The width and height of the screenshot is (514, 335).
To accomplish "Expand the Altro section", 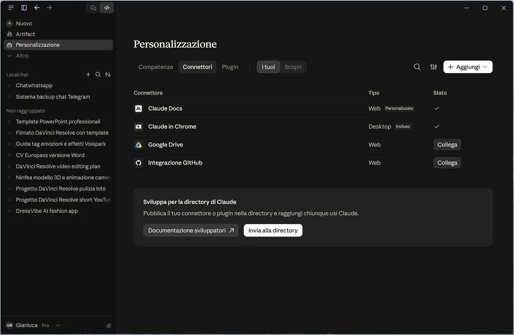I will click(x=18, y=56).
